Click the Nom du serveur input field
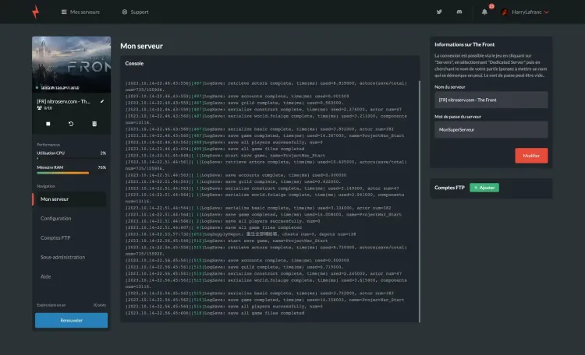 pos(491,100)
